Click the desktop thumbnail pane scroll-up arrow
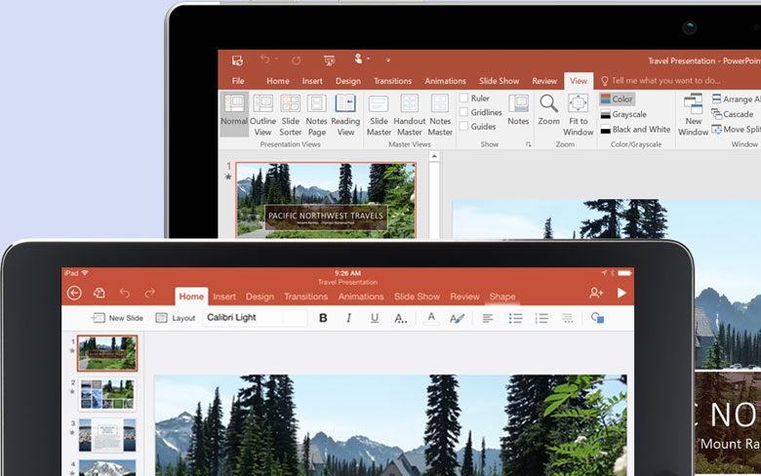 pos(434,156)
